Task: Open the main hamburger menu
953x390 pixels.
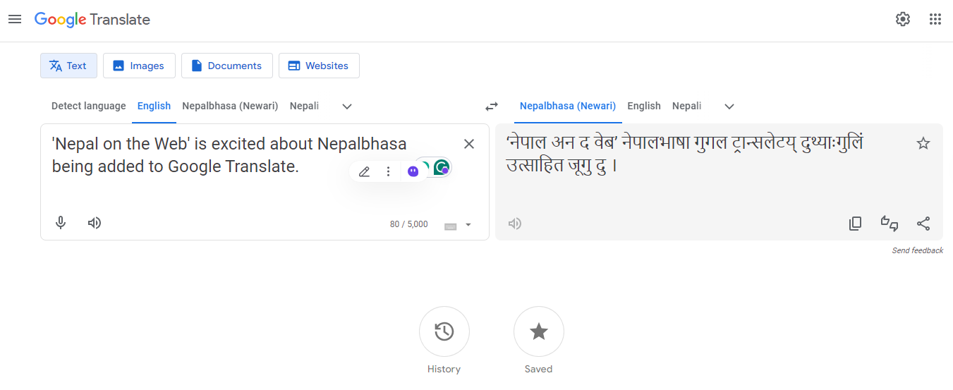Action: click(x=15, y=19)
